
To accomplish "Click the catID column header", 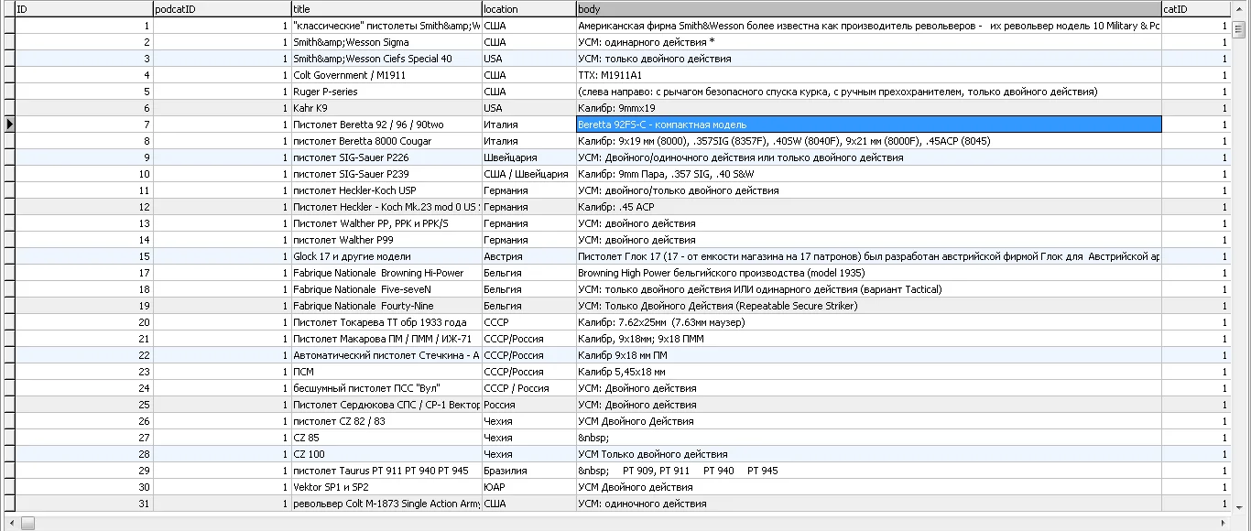I will tap(1195, 8).
